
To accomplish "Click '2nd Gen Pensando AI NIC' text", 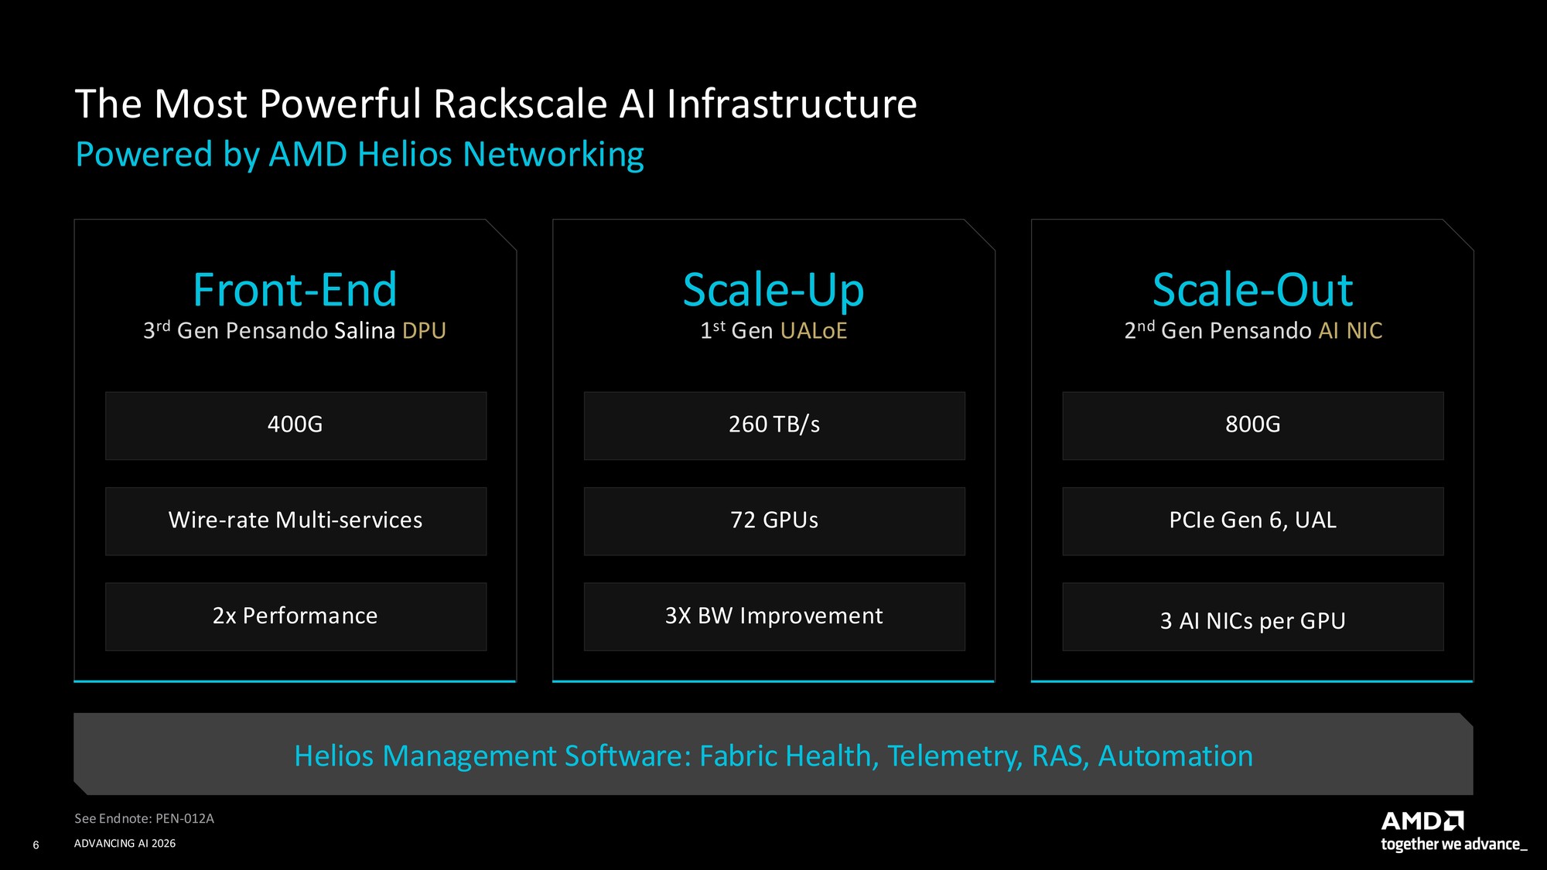I will [1253, 330].
